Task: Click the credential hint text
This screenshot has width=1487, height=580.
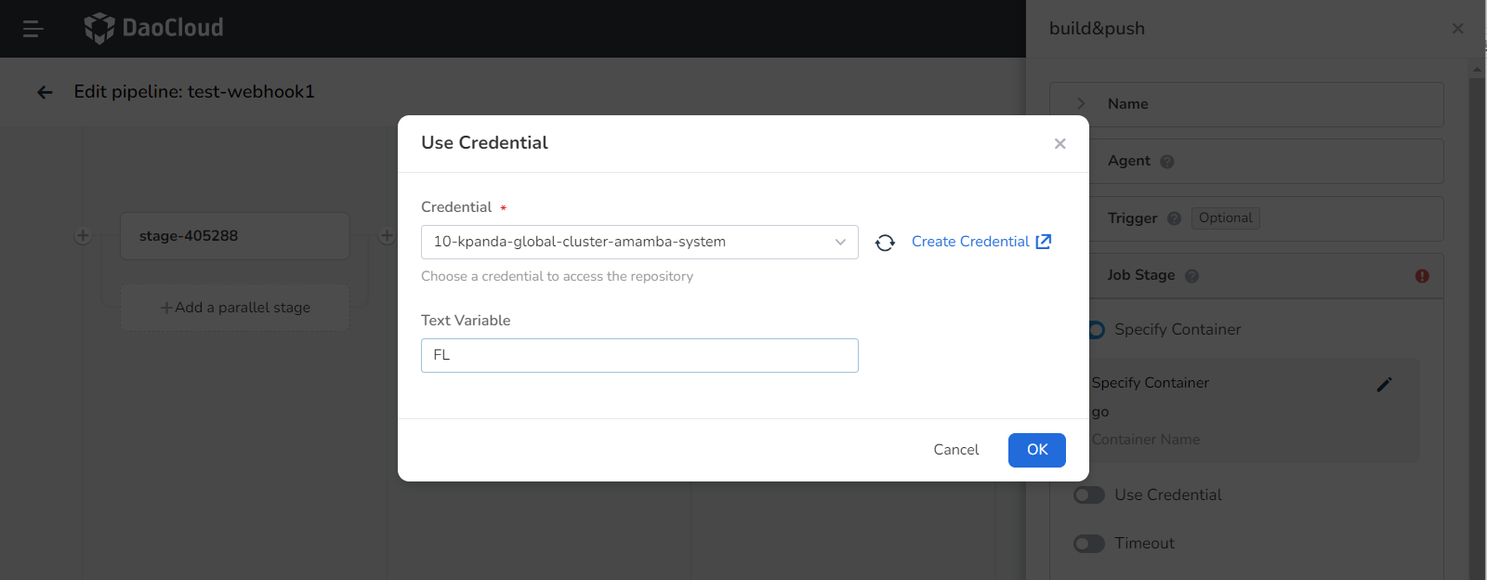Action: tap(557, 277)
